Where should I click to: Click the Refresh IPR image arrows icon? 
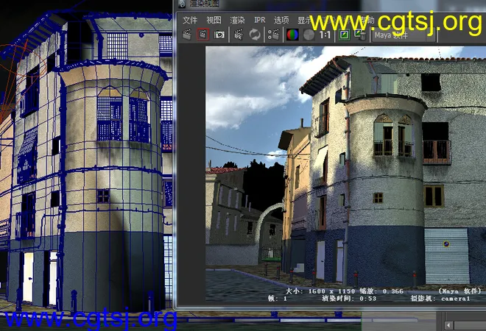click(255, 35)
